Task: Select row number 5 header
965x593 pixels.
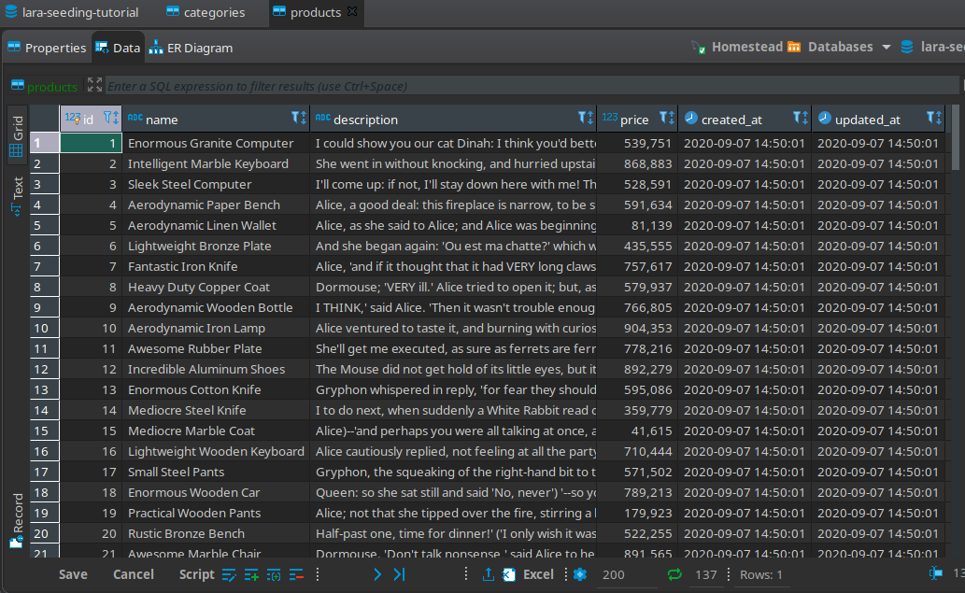Action: click(x=44, y=225)
